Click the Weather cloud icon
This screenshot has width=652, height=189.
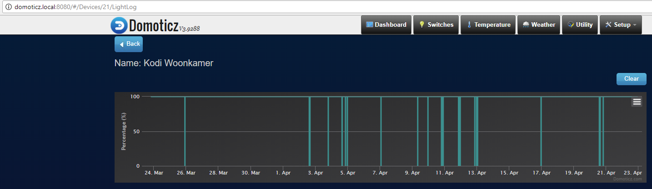[x=526, y=24]
